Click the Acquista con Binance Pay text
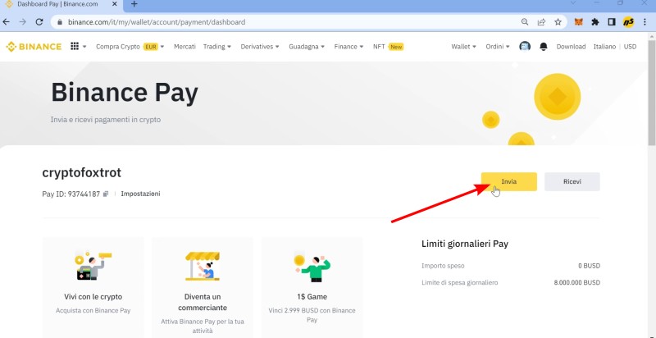 (x=93, y=310)
